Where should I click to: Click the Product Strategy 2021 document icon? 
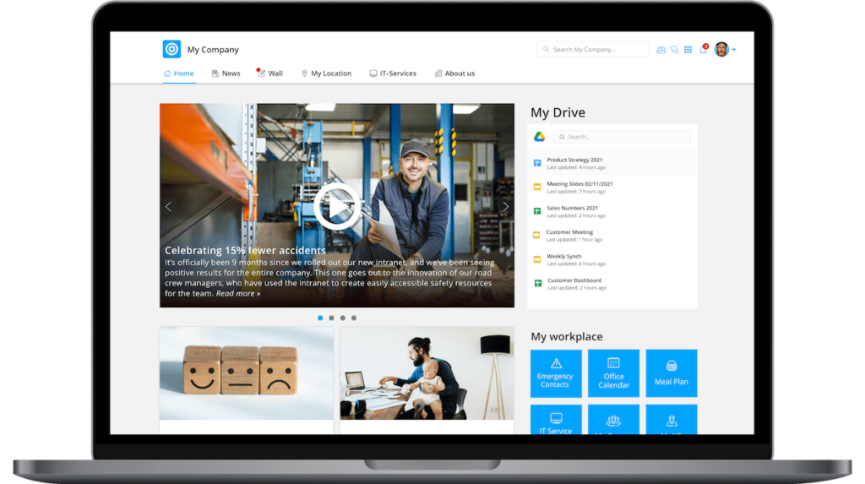[536, 163]
